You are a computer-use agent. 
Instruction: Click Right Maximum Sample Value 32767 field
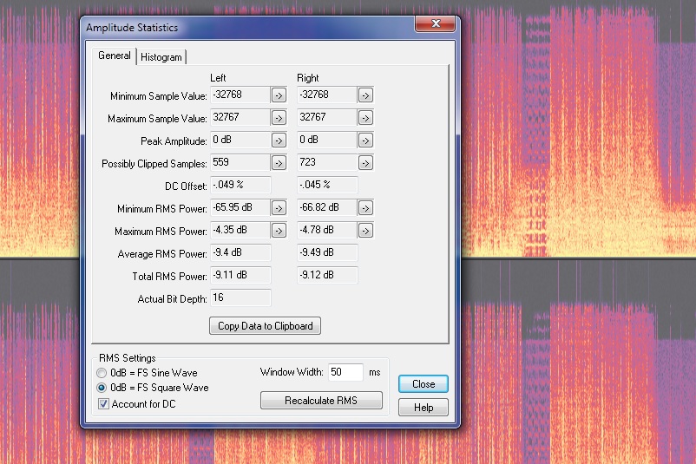tap(327, 118)
